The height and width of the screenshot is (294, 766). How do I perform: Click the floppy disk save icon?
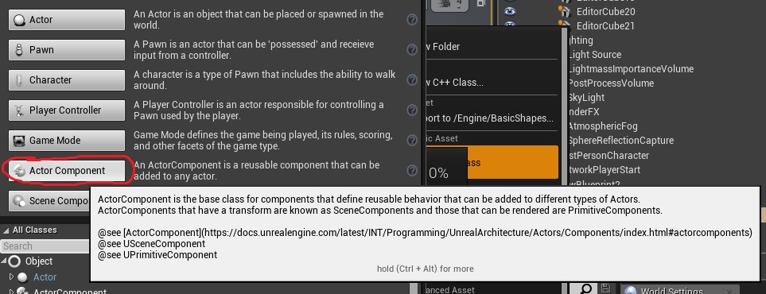pyautogui.click(x=606, y=288)
